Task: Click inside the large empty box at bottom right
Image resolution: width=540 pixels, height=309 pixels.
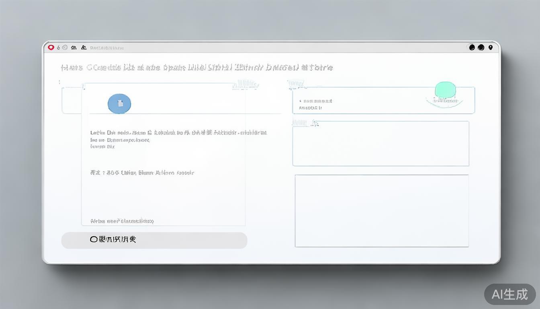Action: pyautogui.click(x=382, y=211)
